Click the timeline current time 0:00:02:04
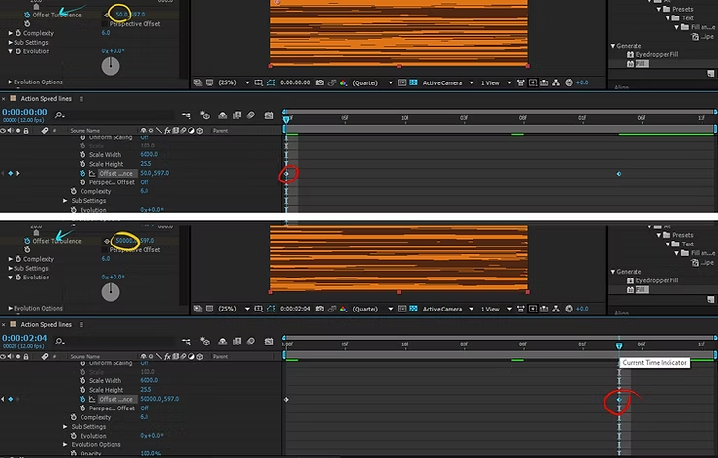 tap(24, 338)
